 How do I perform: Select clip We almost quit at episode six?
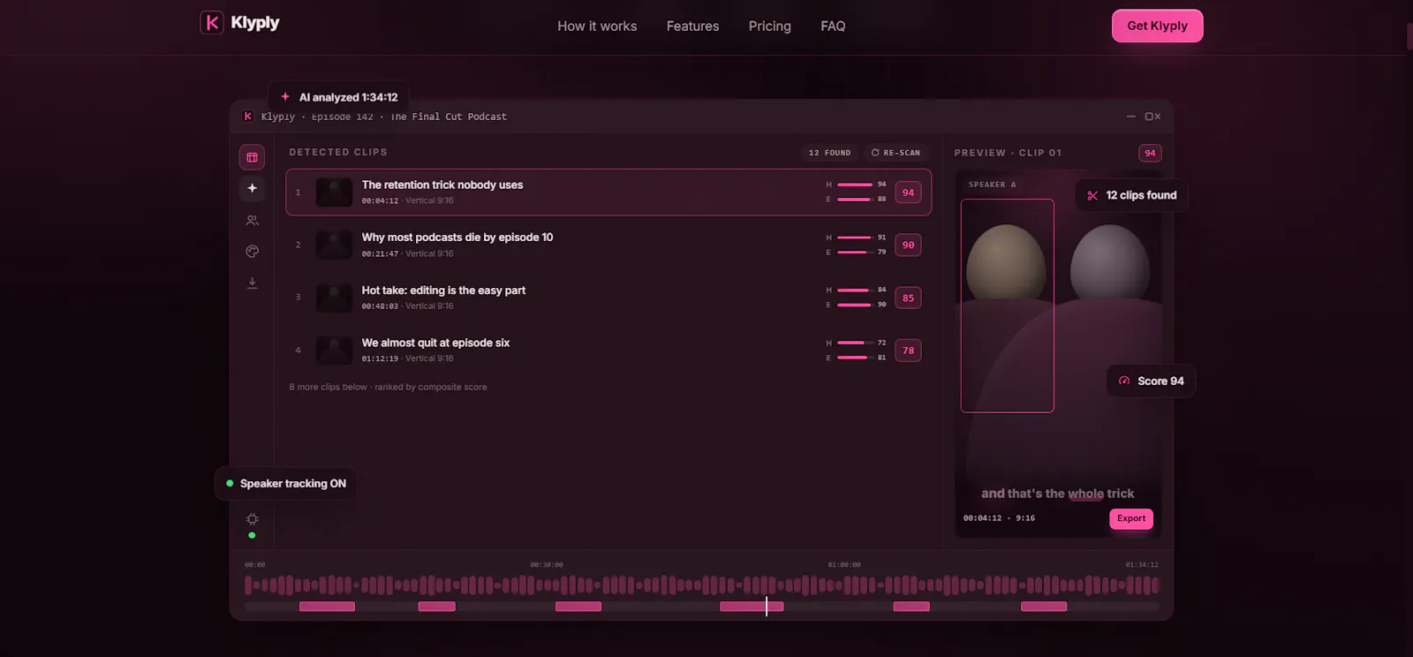point(608,350)
